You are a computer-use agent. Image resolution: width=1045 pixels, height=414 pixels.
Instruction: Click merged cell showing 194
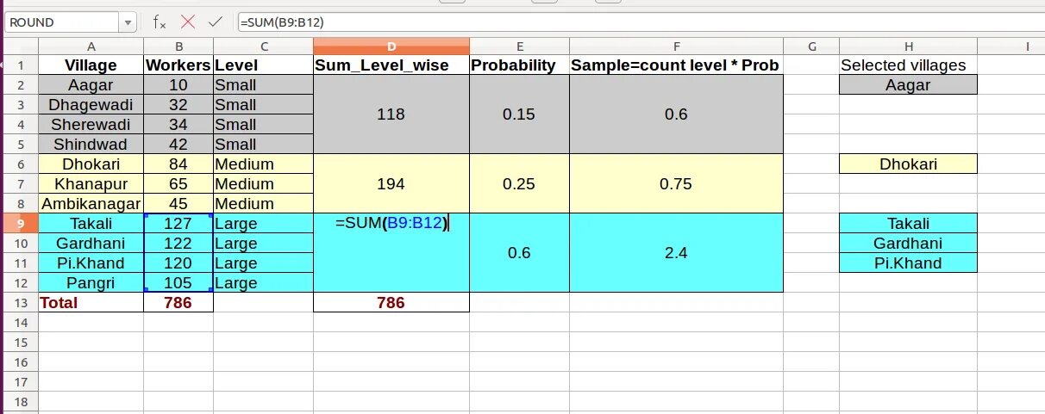point(391,184)
